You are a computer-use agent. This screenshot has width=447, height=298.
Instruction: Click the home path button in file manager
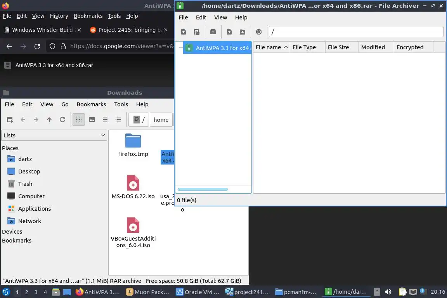click(x=161, y=120)
